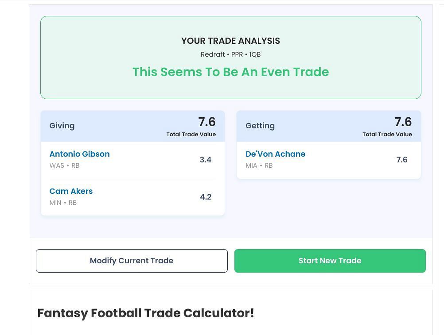Click the WAS RB team position text
444x335 pixels.
point(64,166)
